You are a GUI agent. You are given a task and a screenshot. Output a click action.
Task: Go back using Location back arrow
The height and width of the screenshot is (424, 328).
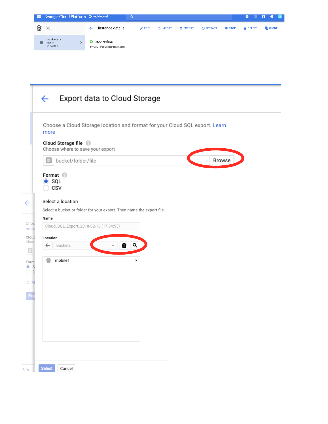coord(48,245)
